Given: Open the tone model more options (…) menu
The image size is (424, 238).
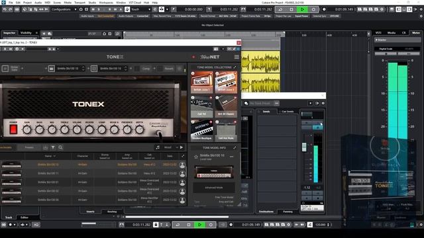Looking at the screenshot, I should point(232,157).
